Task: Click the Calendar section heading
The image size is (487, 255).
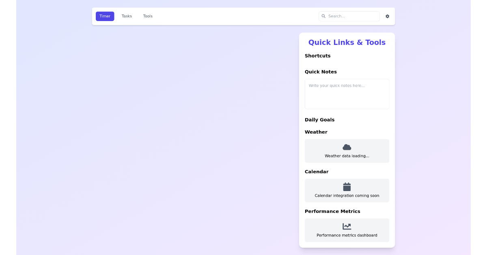Action: (317, 172)
